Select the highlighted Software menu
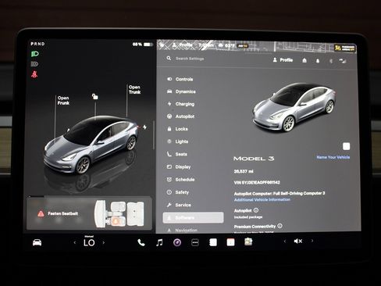Viewport: 381px width, 286px height. point(193,217)
